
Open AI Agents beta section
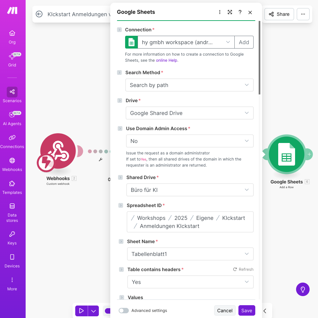[x=12, y=119]
